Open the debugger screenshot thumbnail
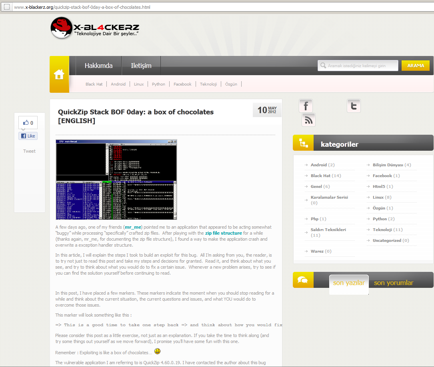The width and height of the screenshot is (434, 367). click(x=116, y=180)
